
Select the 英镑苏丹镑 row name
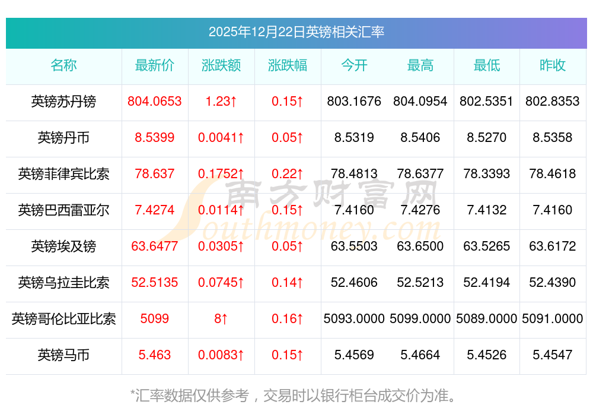point(63,102)
